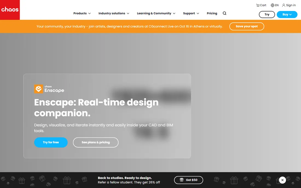The width and height of the screenshot is (301, 188).
Task: Click the shopping cart icon
Action: tap(257, 5)
